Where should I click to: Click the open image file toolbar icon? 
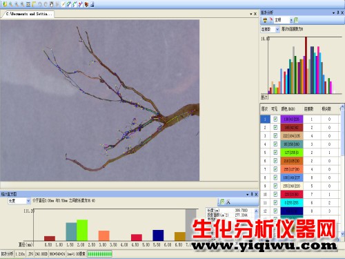tap(5, 4)
